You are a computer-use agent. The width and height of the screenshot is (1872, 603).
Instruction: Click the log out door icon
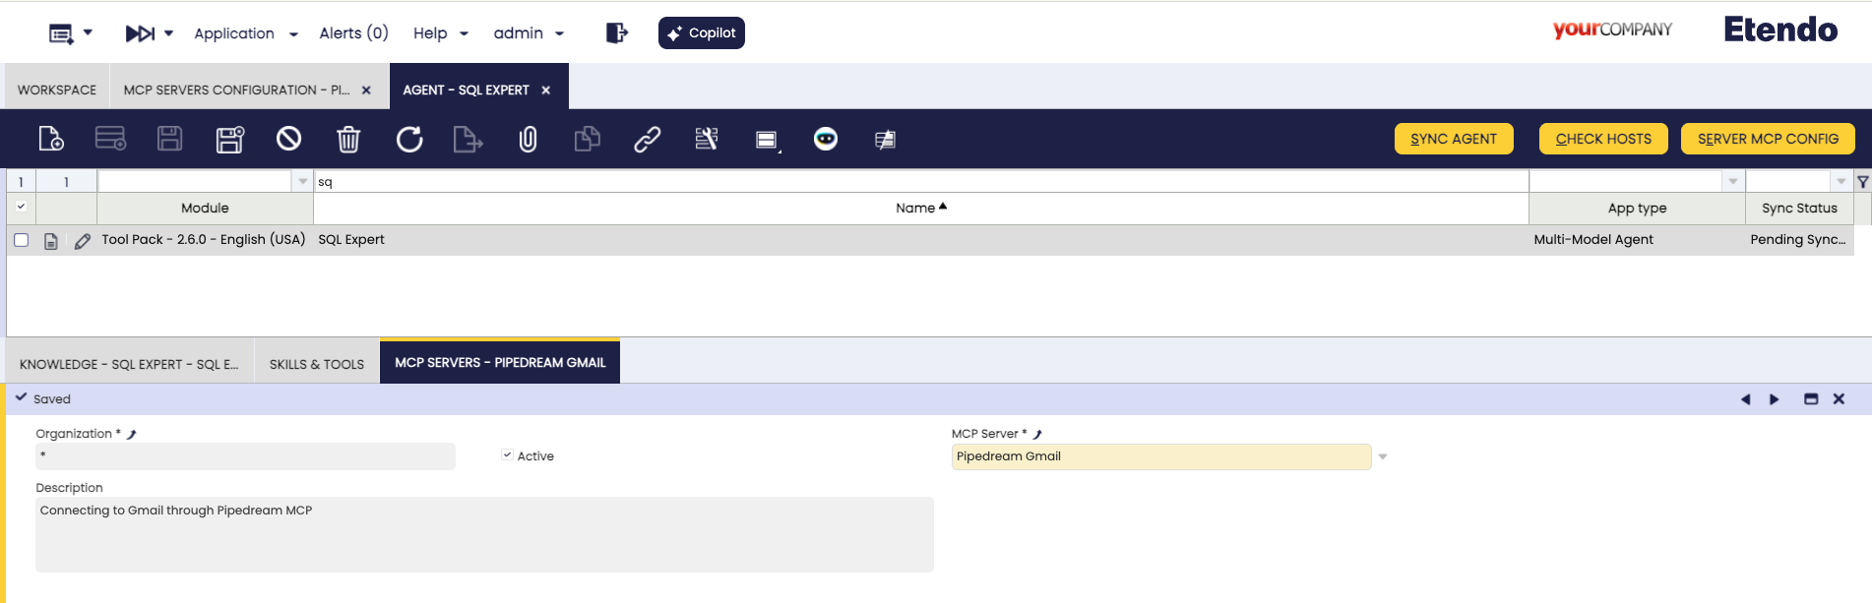coord(617,33)
